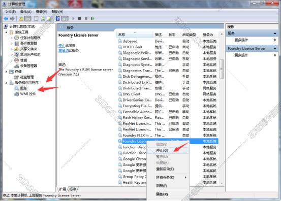Collapse the 存储 tree node
Image resolution: width=281 pixels, height=201 pixels.
(6, 72)
